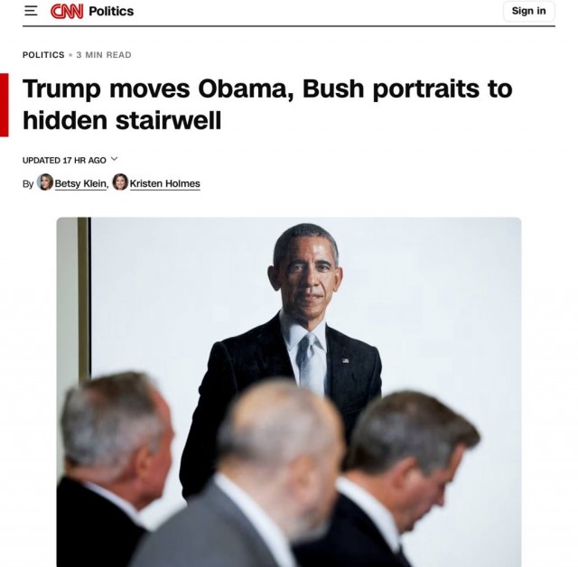Click the Updated 17 hr ago text
Screen dimensions: 578x567
[x=64, y=161]
